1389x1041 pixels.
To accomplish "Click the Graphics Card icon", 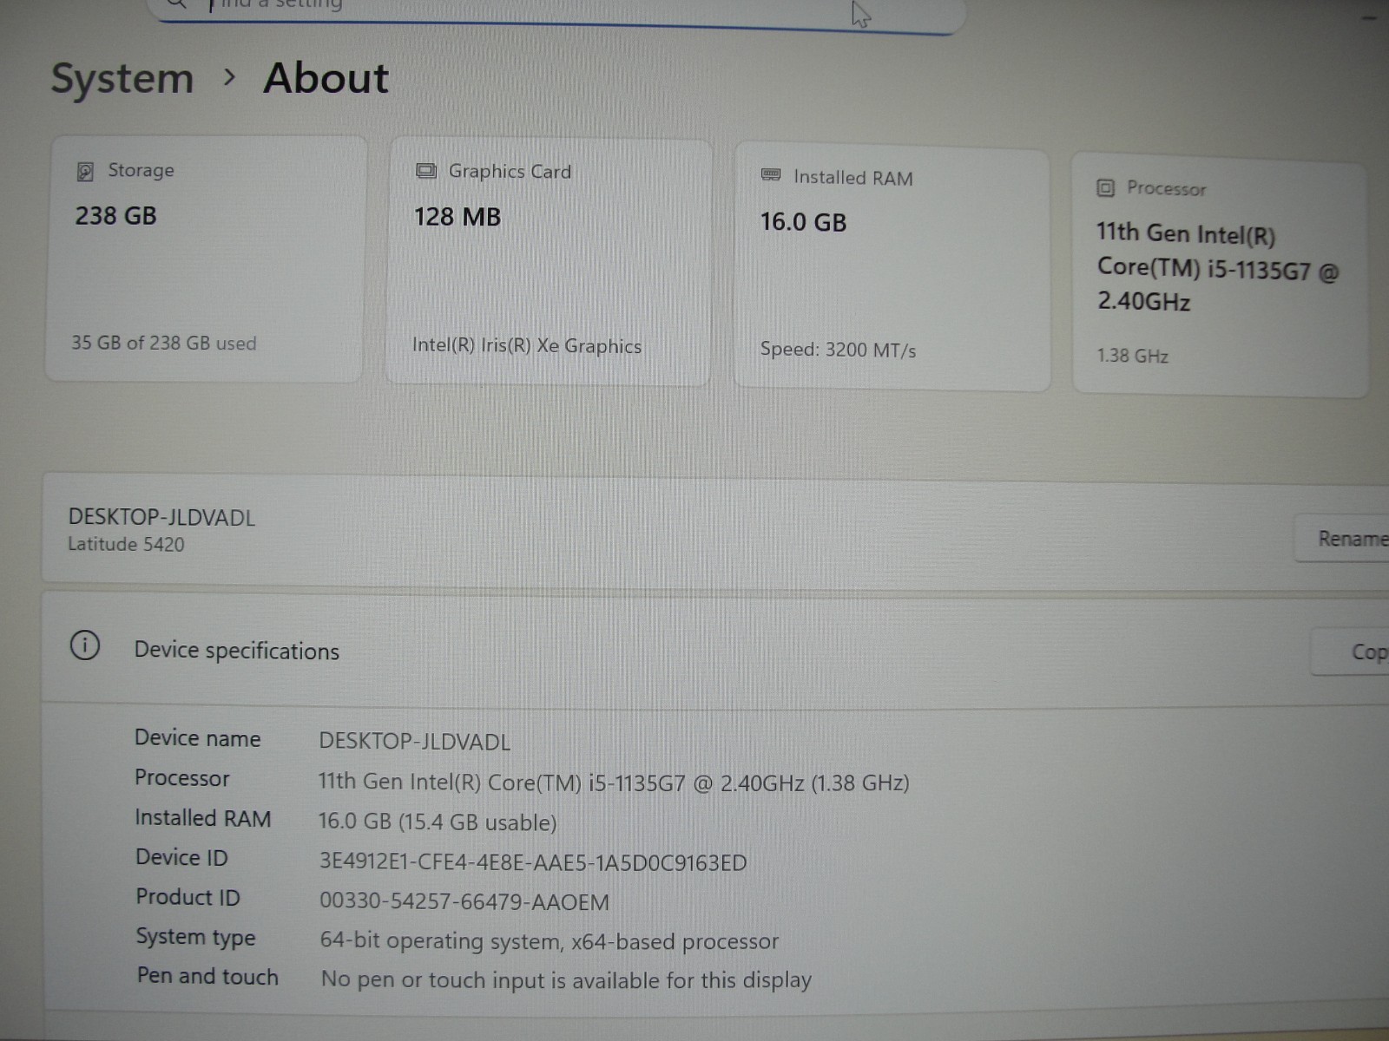I will [x=425, y=171].
